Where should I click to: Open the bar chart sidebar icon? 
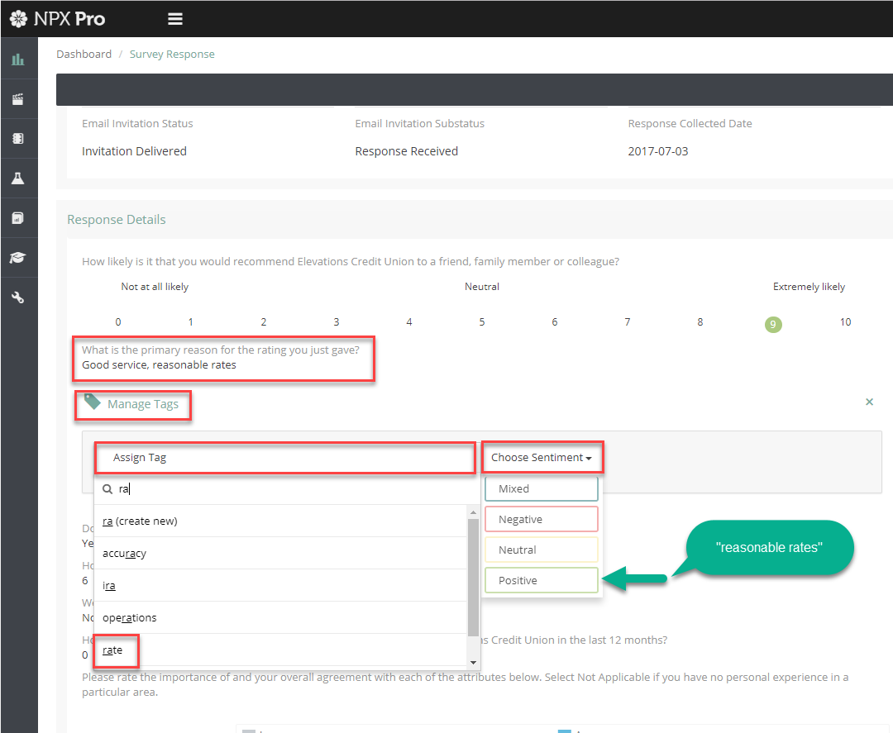[x=17, y=59]
